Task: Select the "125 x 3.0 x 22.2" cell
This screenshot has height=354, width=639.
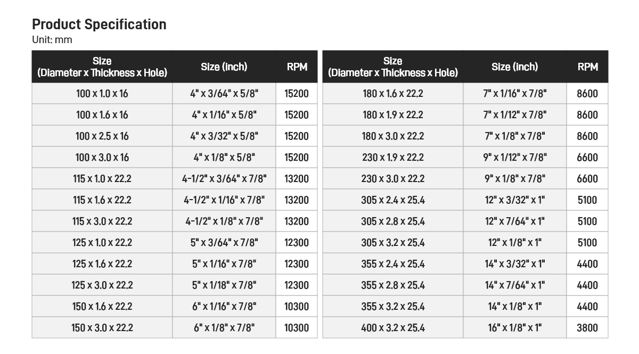Action: [x=102, y=285]
